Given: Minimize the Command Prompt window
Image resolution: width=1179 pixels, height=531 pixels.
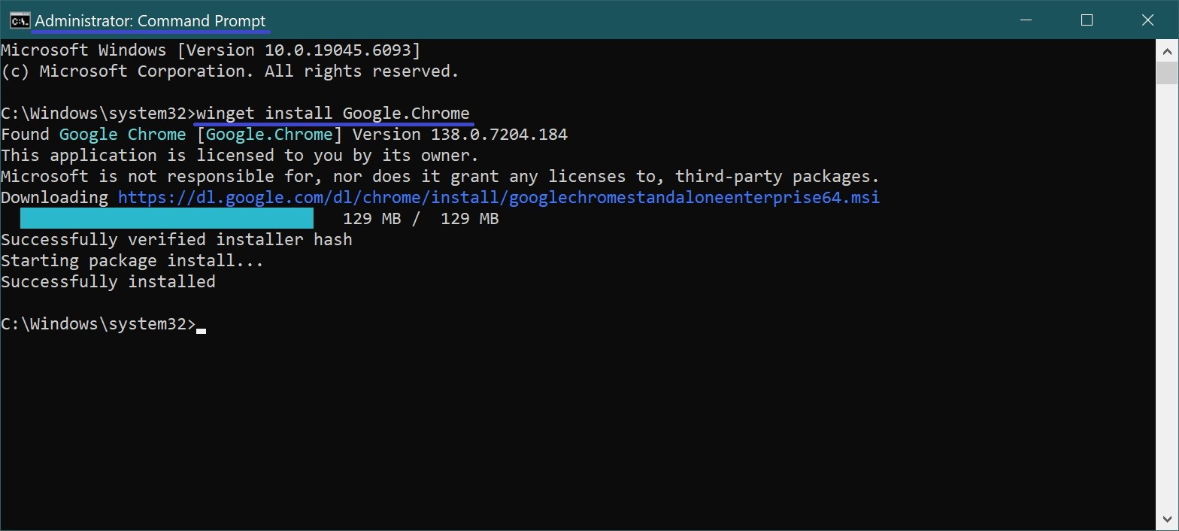Looking at the screenshot, I should (x=1026, y=20).
